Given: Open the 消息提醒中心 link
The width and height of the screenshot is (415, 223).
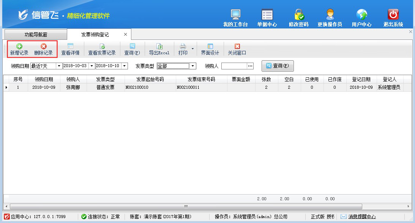Looking at the screenshot, I should 362,217.
